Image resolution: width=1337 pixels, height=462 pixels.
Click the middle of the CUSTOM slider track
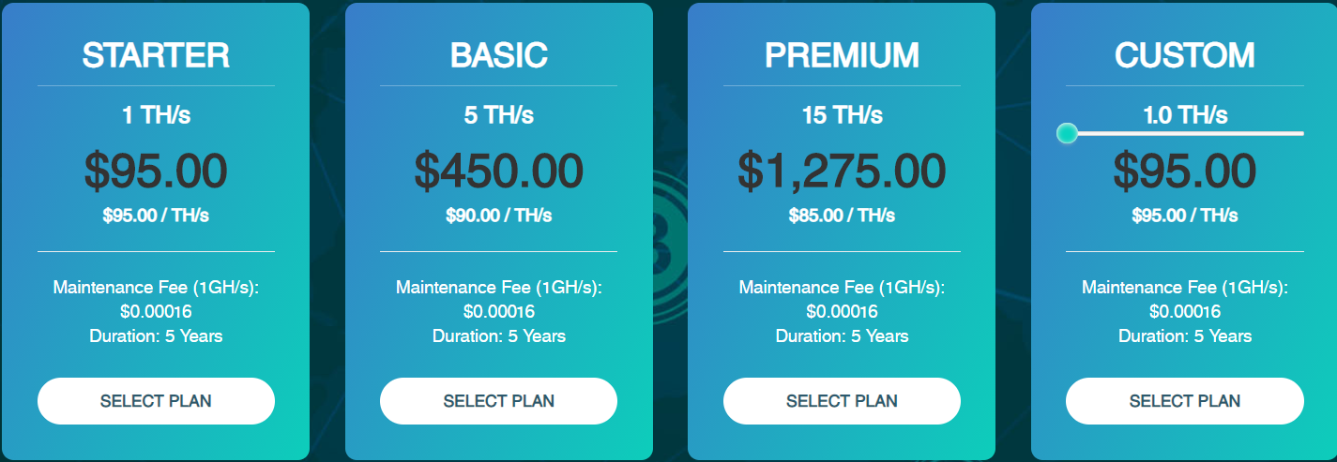pos(1185,134)
